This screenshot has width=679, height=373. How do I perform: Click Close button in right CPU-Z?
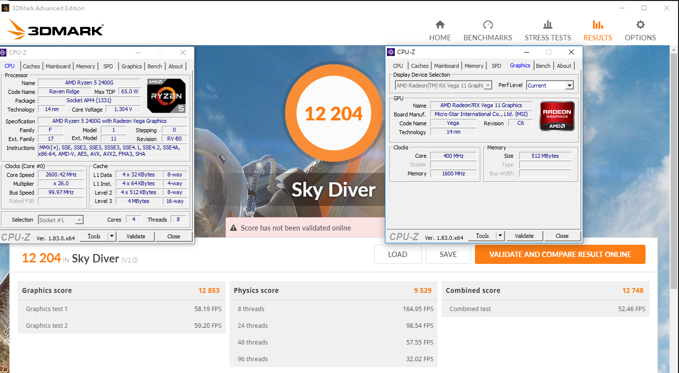[x=562, y=236]
